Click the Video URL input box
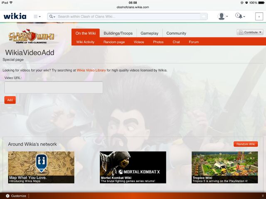The width and height of the screenshot is (266, 199). [x=54, y=87]
